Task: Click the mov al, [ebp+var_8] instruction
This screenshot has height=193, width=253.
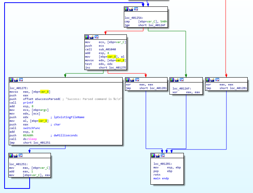Action: [29, 121]
